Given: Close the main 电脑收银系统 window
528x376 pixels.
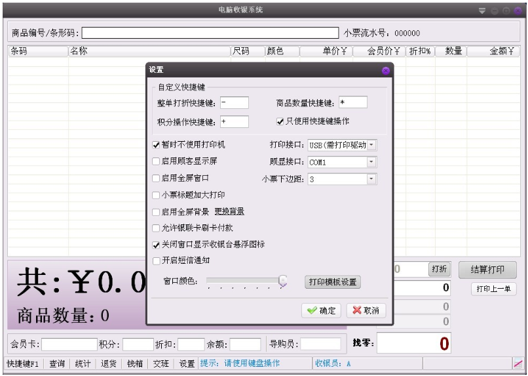Looking at the screenshot, I should click(518, 10).
